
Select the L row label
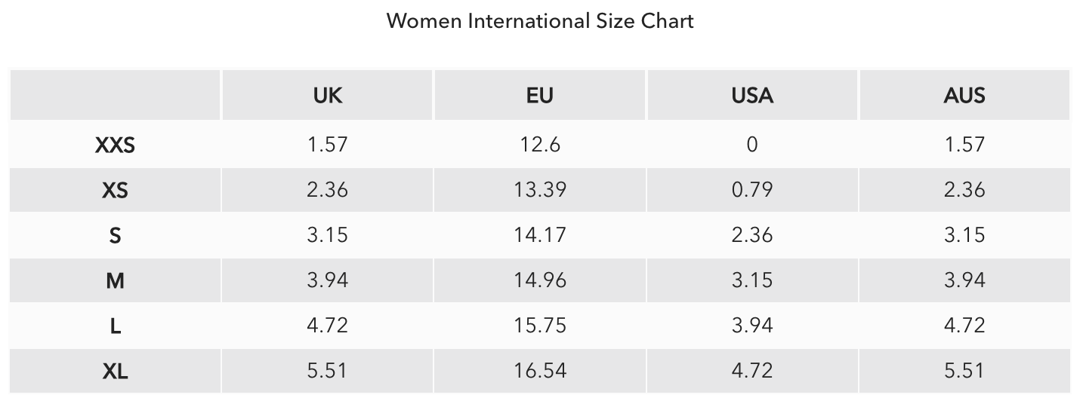point(115,326)
